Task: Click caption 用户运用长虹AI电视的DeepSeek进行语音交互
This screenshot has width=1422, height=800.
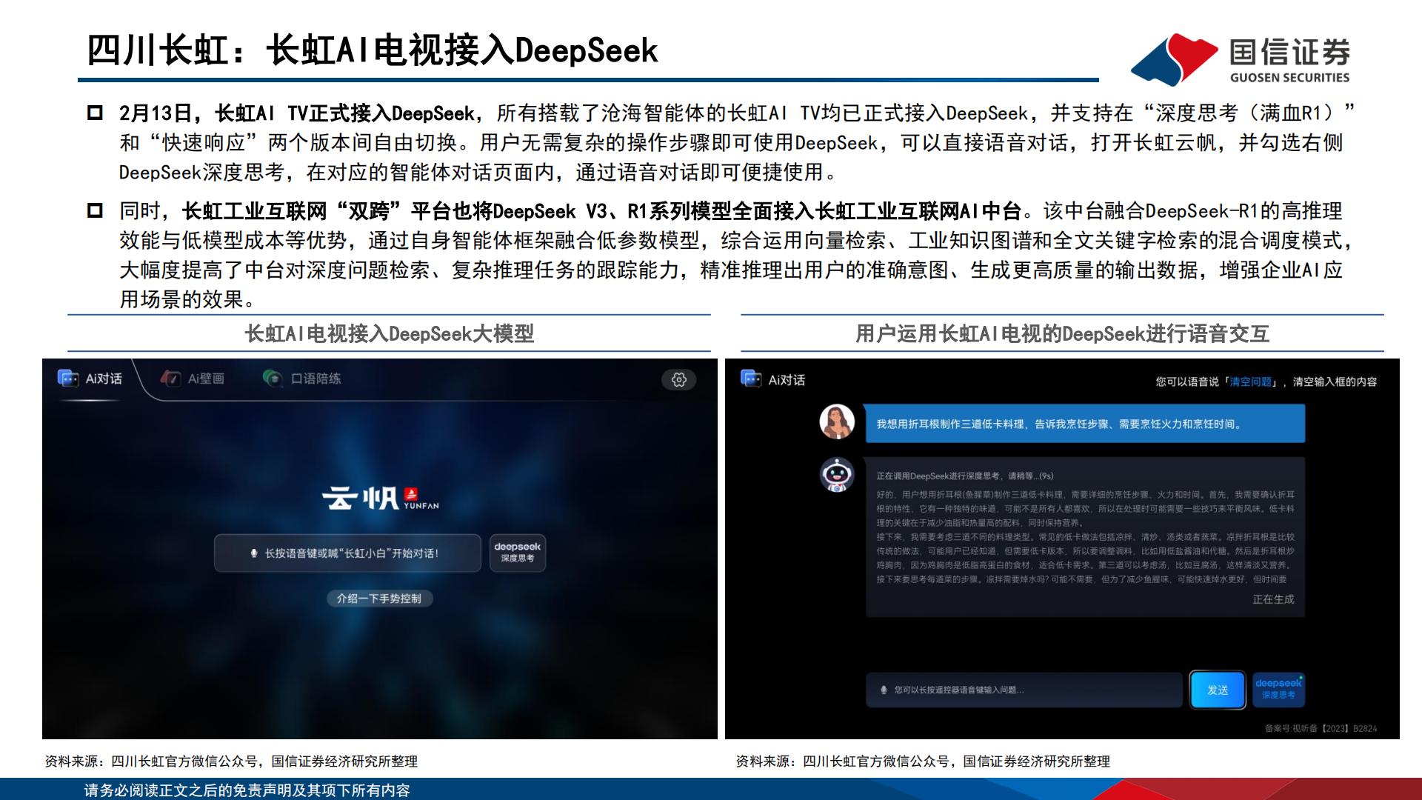Action: (x=1062, y=334)
